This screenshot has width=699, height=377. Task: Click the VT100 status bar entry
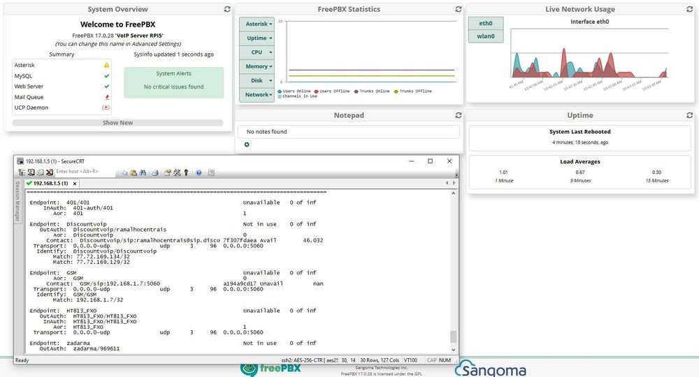point(410,360)
